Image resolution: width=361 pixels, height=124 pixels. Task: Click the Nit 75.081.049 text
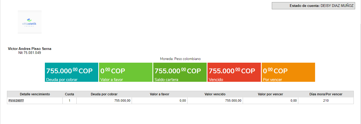pyautogui.click(x=30, y=53)
